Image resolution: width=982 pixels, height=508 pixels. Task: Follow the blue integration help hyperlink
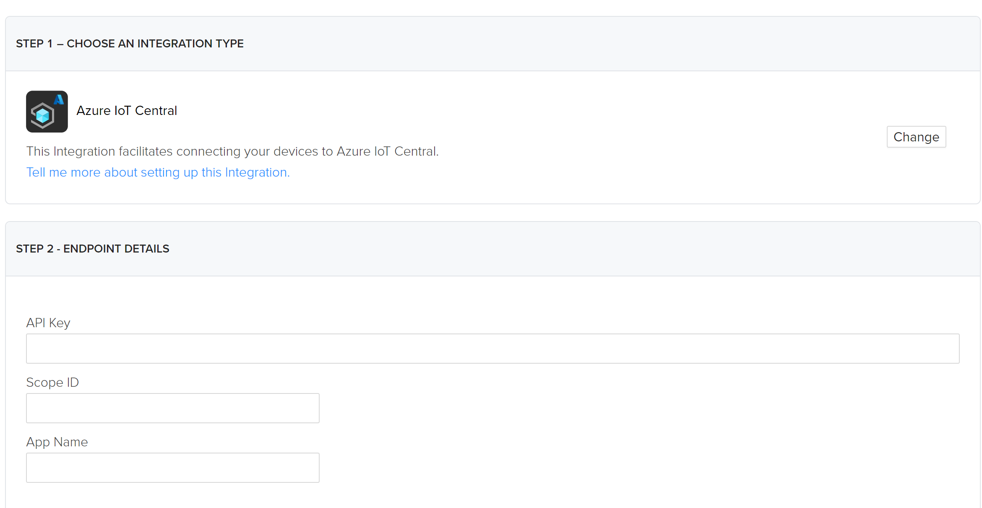158,172
